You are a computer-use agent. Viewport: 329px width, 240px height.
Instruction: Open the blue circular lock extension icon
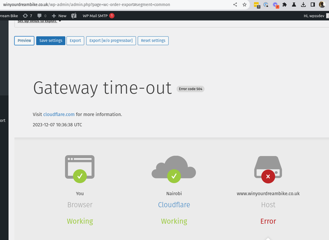pos(266,5)
